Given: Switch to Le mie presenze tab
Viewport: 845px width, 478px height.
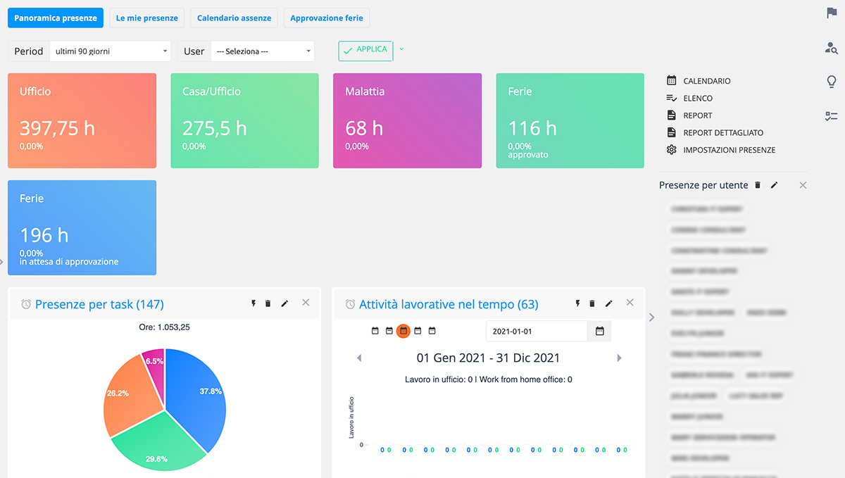Looking at the screenshot, I should tap(146, 18).
